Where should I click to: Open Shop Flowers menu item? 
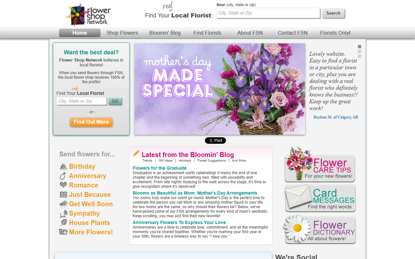click(x=122, y=33)
